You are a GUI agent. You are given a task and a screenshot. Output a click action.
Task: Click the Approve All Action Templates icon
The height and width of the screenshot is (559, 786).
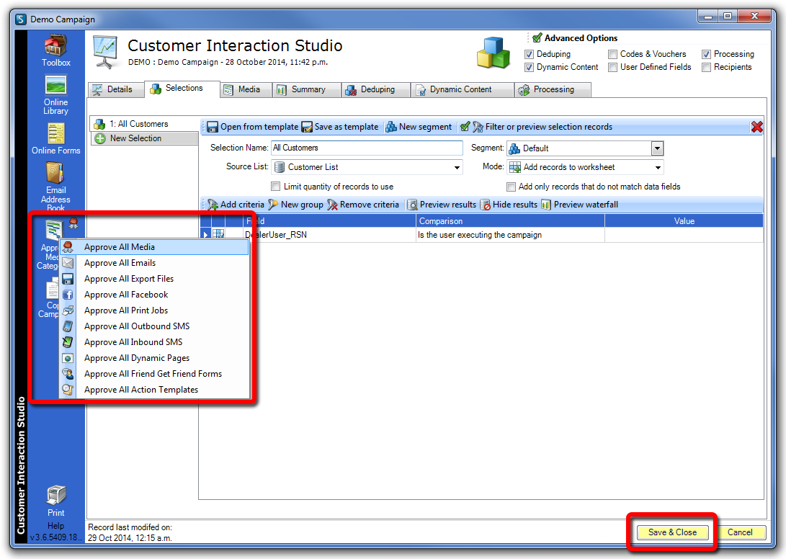68,390
